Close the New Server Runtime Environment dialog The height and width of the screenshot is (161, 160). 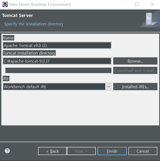(152, 4)
